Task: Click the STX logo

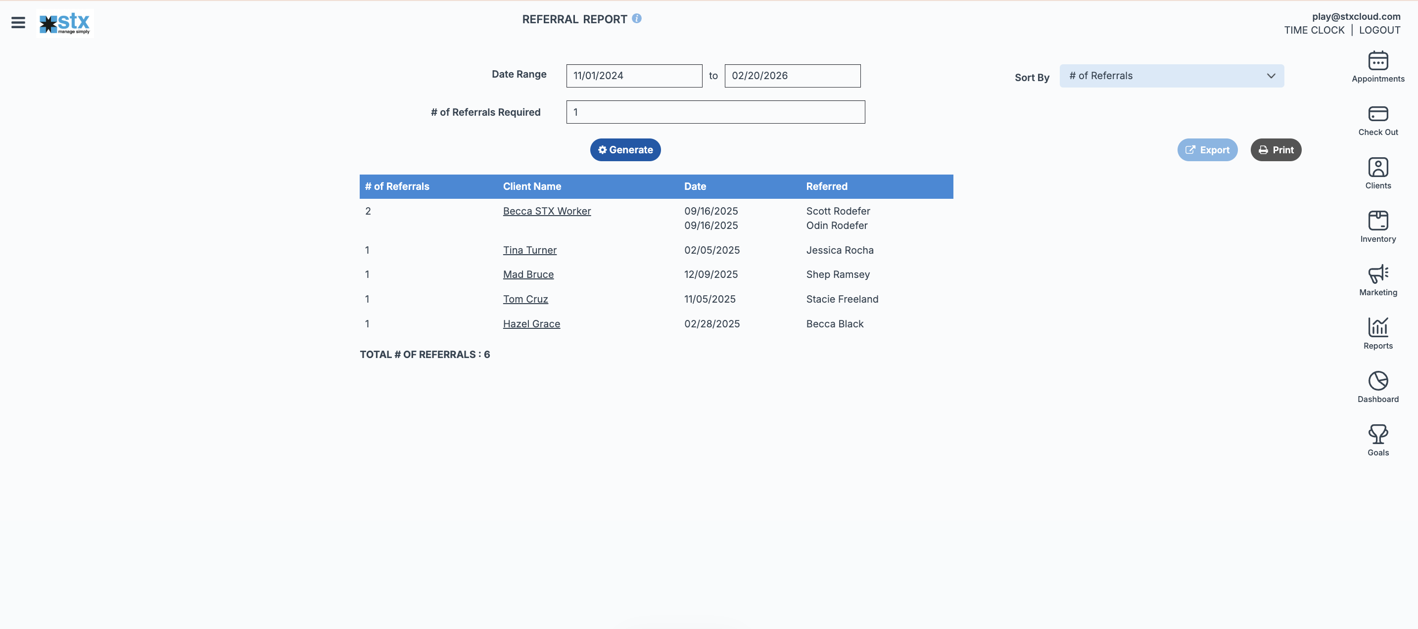Action: tap(65, 23)
